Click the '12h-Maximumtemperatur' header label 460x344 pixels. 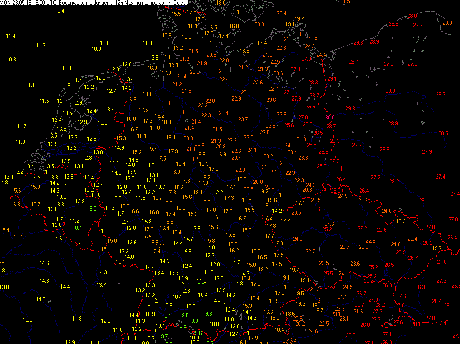tap(141, 2)
